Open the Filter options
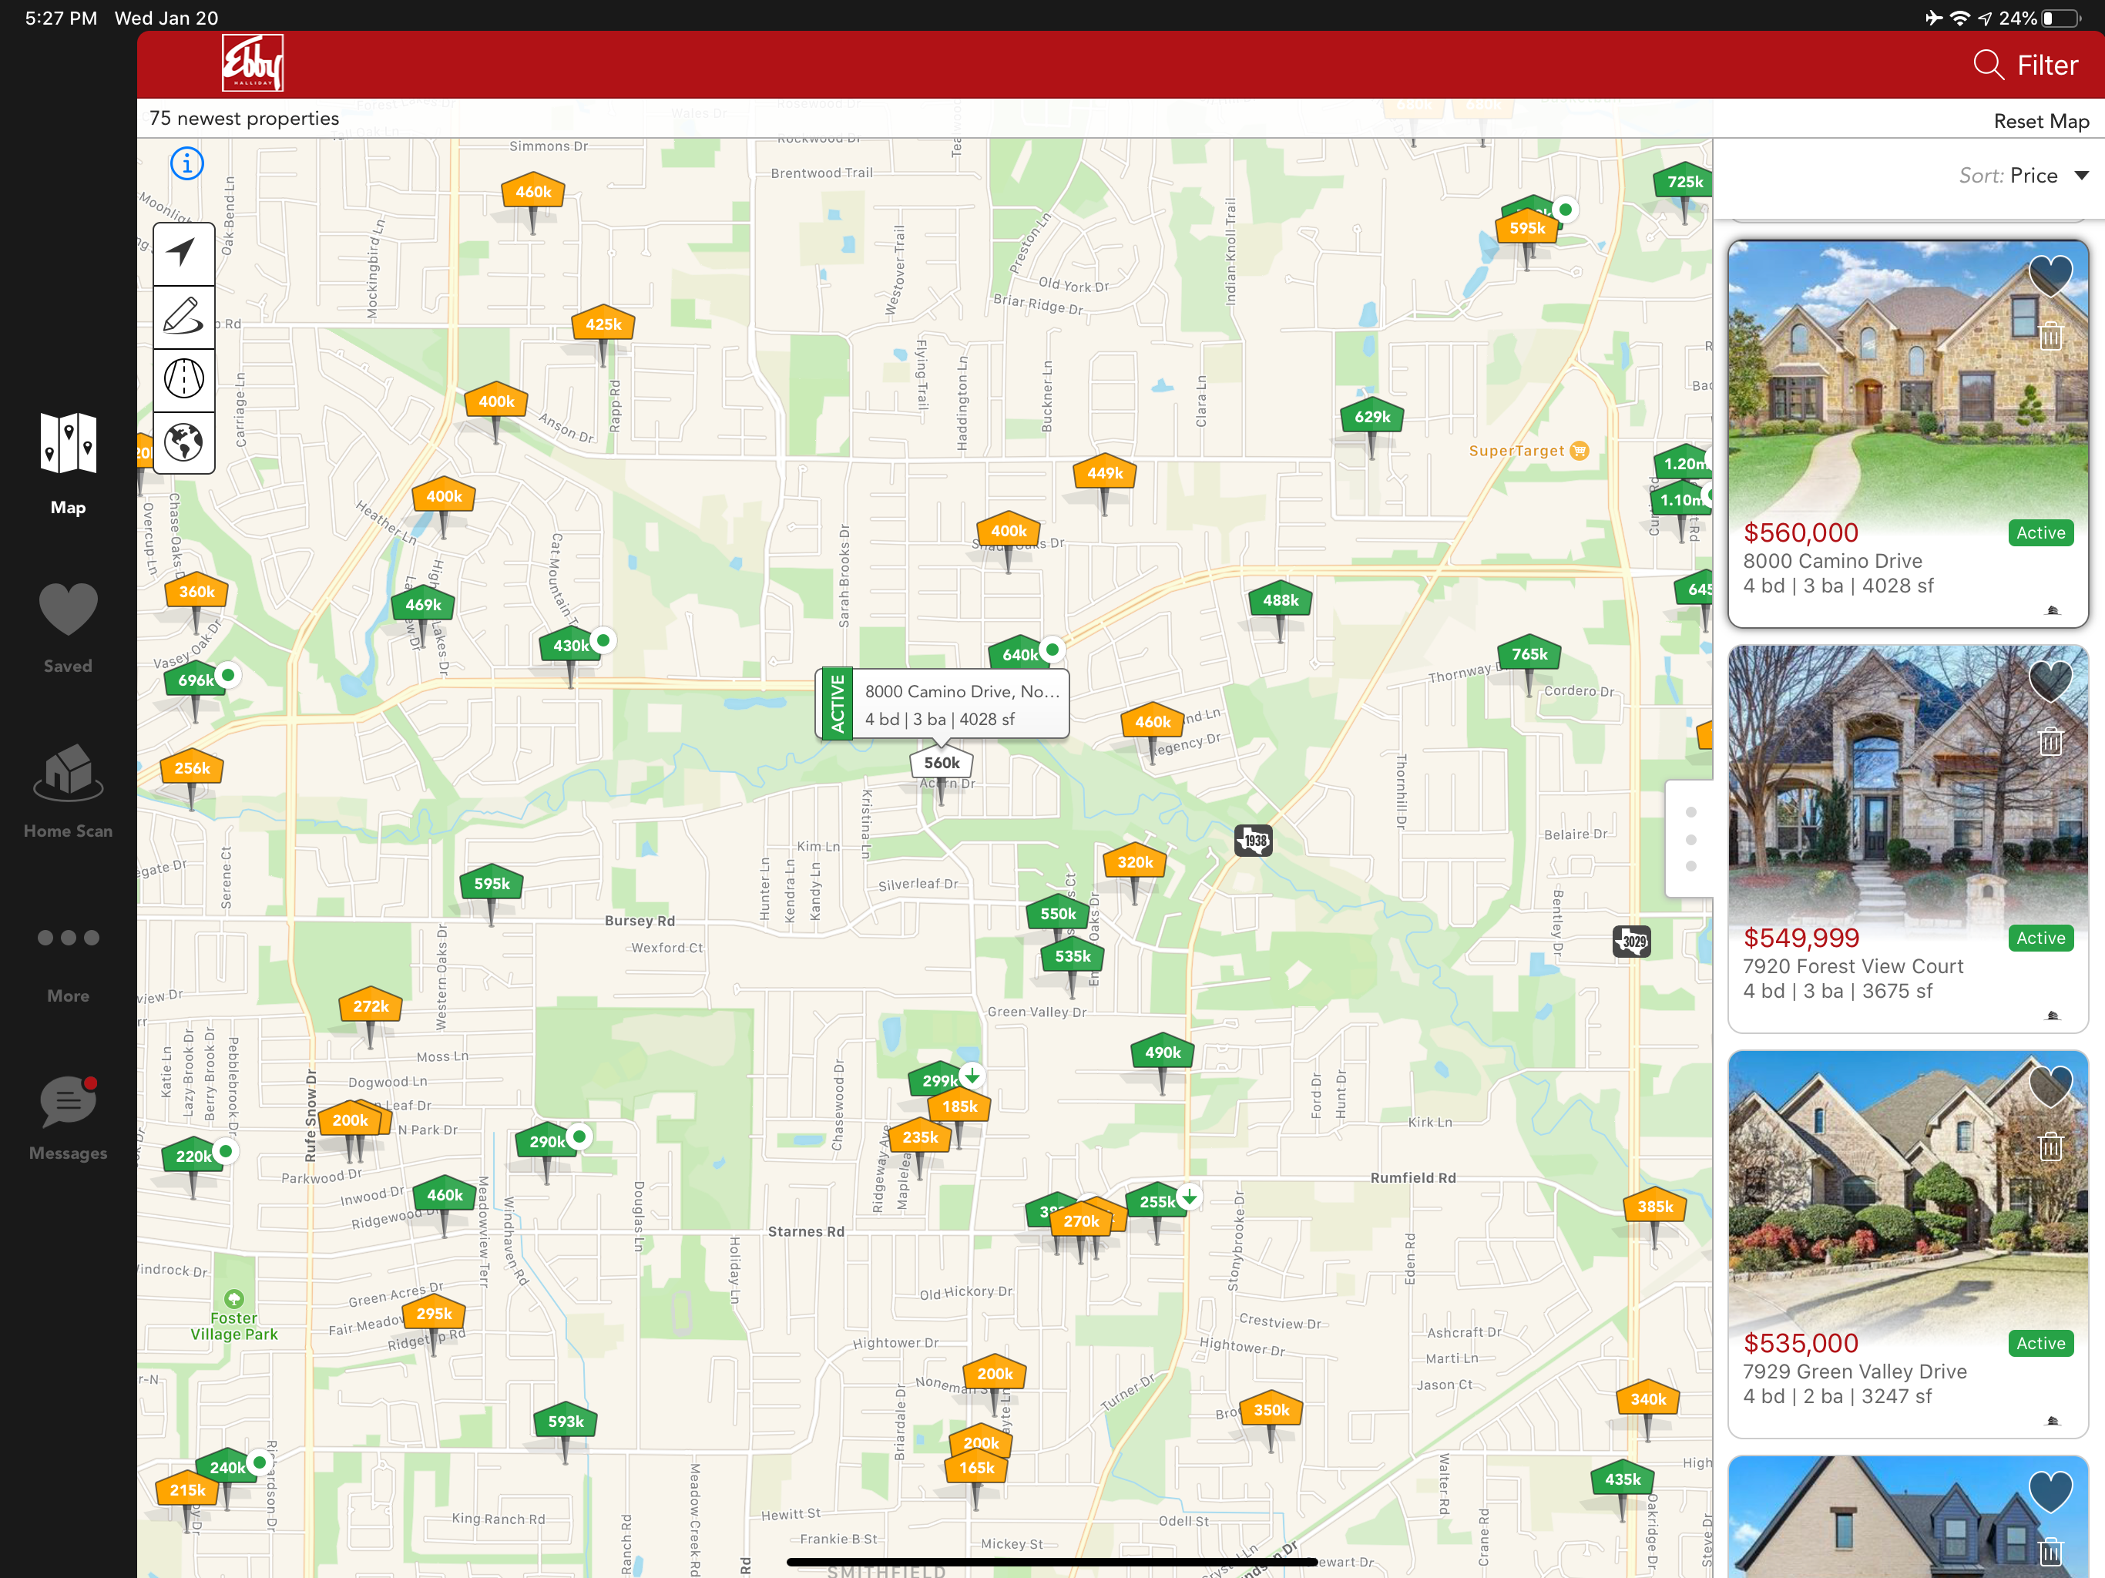 (x=2047, y=65)
